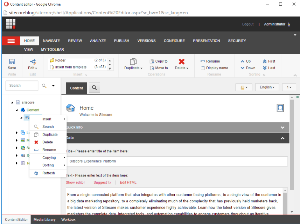
Task: Move item First in Sorting group
Action: (269, 61)
